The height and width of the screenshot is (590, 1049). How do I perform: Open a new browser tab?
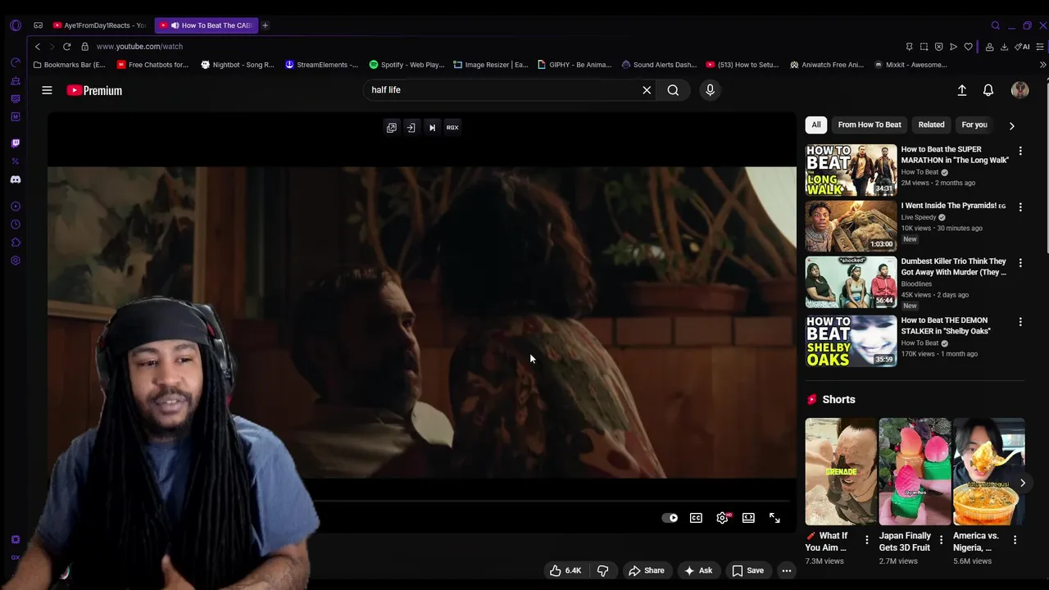coord(265,25)
